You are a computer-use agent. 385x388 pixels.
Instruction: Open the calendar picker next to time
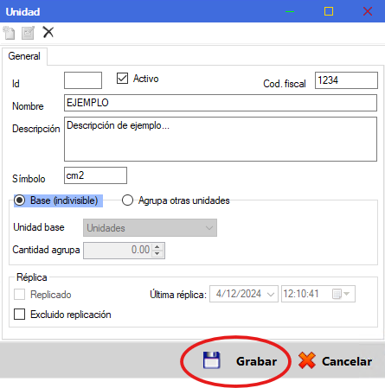[340, 294]
